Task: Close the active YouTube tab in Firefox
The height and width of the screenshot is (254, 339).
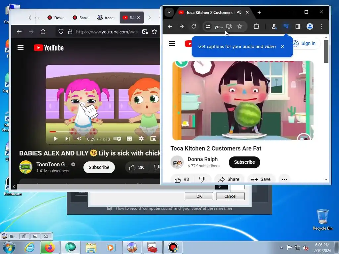Action: tap(139, 18)
